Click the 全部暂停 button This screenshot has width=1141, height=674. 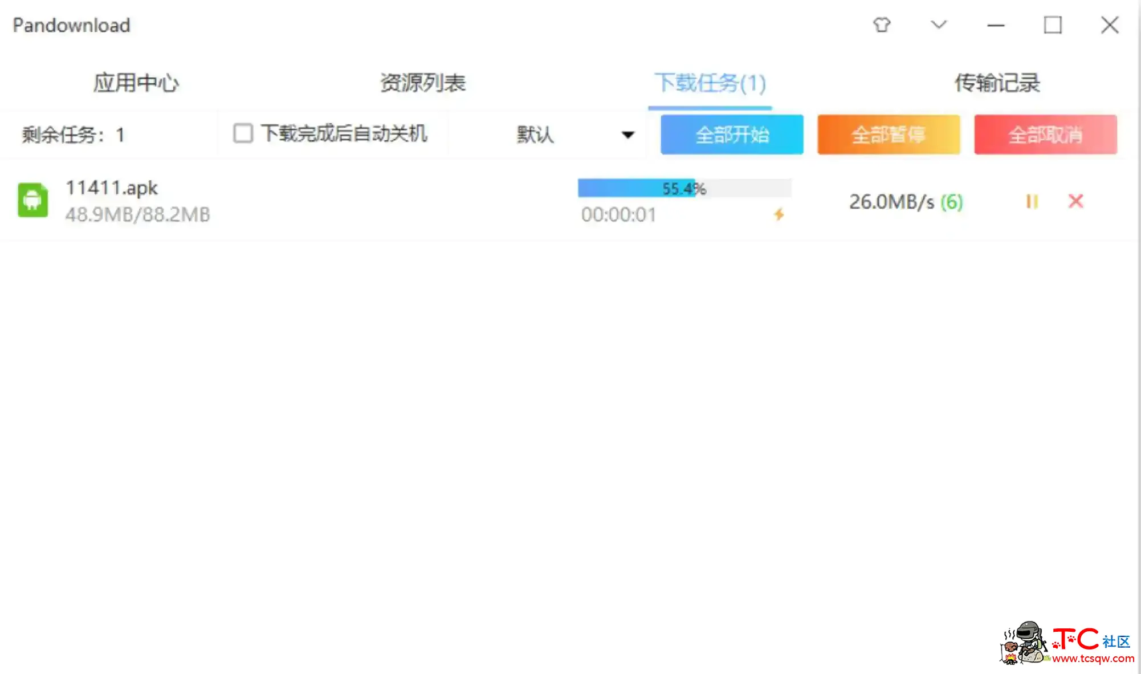(889, 135)
